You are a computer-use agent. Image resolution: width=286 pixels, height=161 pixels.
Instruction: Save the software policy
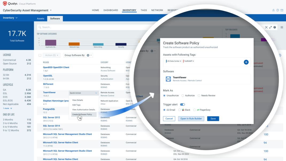pyautogui.click(x=213, y=119)
